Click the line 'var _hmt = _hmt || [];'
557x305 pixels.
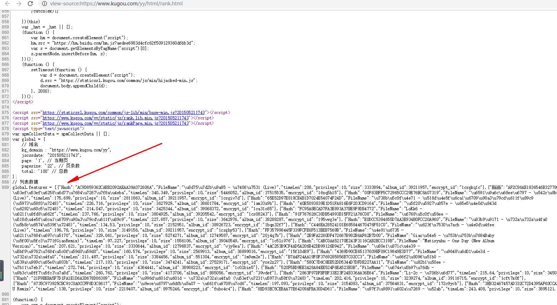47,27
